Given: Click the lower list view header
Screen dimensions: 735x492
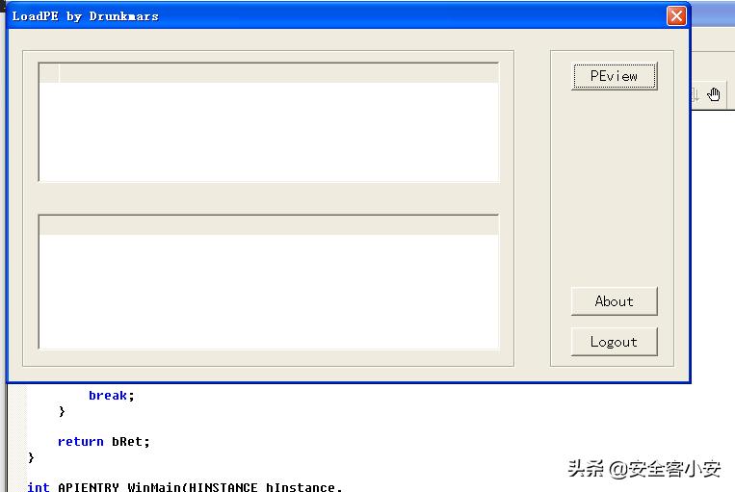Looking at the screenshot, I should pyautogui.click(x=269, y=226).
